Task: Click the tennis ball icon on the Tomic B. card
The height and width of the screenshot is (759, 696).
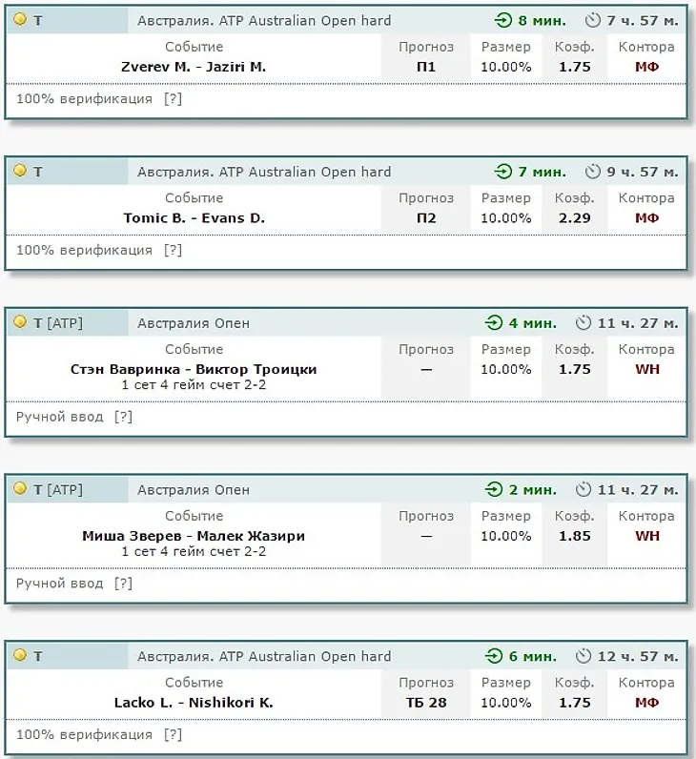Action: (20, 171)
